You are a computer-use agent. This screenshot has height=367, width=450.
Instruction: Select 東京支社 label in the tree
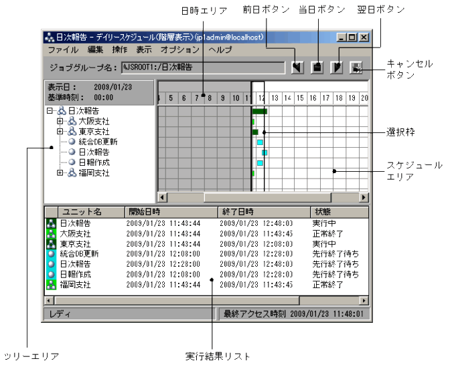point(94,131)
